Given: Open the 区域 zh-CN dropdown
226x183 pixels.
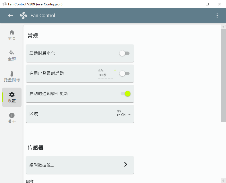Looking at the screenshot, I should coord(123,115).
